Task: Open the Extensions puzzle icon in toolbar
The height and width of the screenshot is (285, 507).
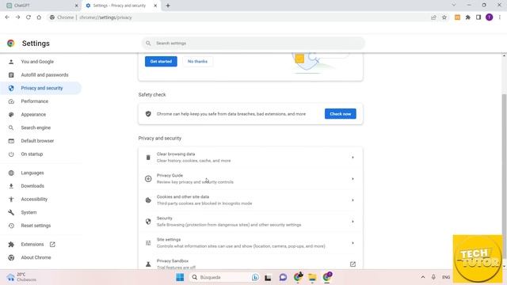Action: [x=468, y=17]
